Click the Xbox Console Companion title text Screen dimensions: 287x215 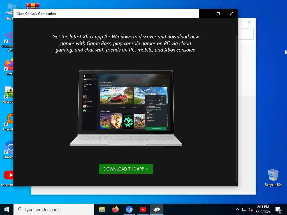[x=36, y=14]
